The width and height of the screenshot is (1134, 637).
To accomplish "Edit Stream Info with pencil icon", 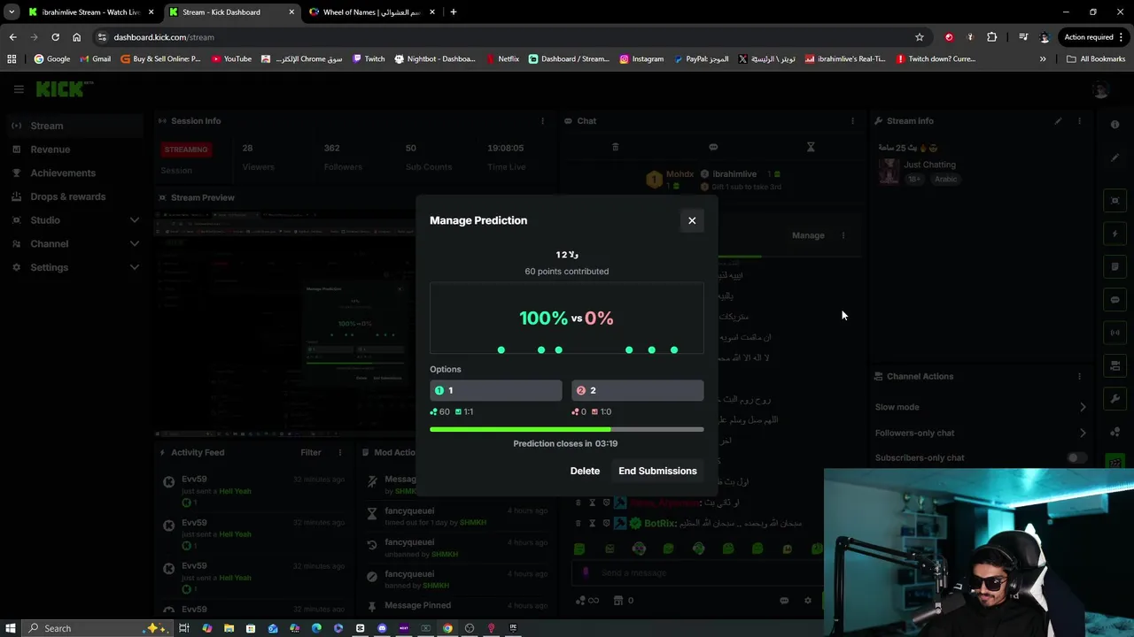I will point(1058,121).
